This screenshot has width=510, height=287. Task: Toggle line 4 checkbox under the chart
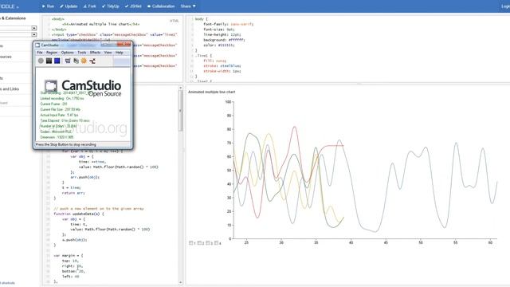216,242
